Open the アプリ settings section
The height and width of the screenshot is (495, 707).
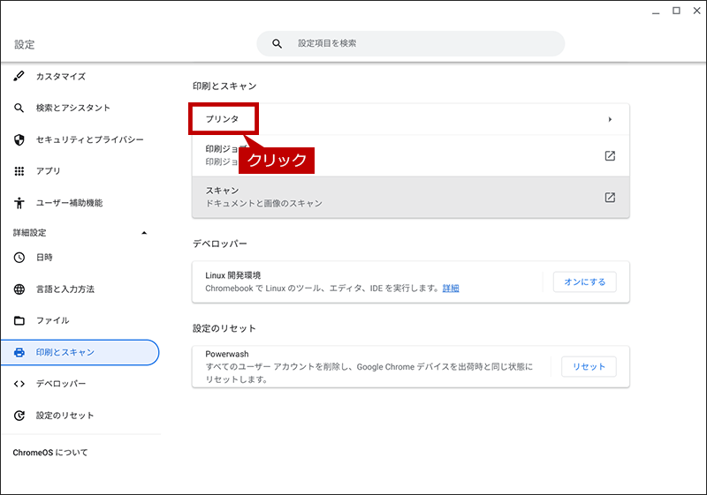point(49,171)
